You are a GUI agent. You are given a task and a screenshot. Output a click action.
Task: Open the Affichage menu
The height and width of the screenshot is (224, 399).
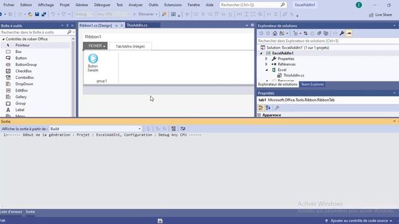pyautogui.click(x=46, y=5)
